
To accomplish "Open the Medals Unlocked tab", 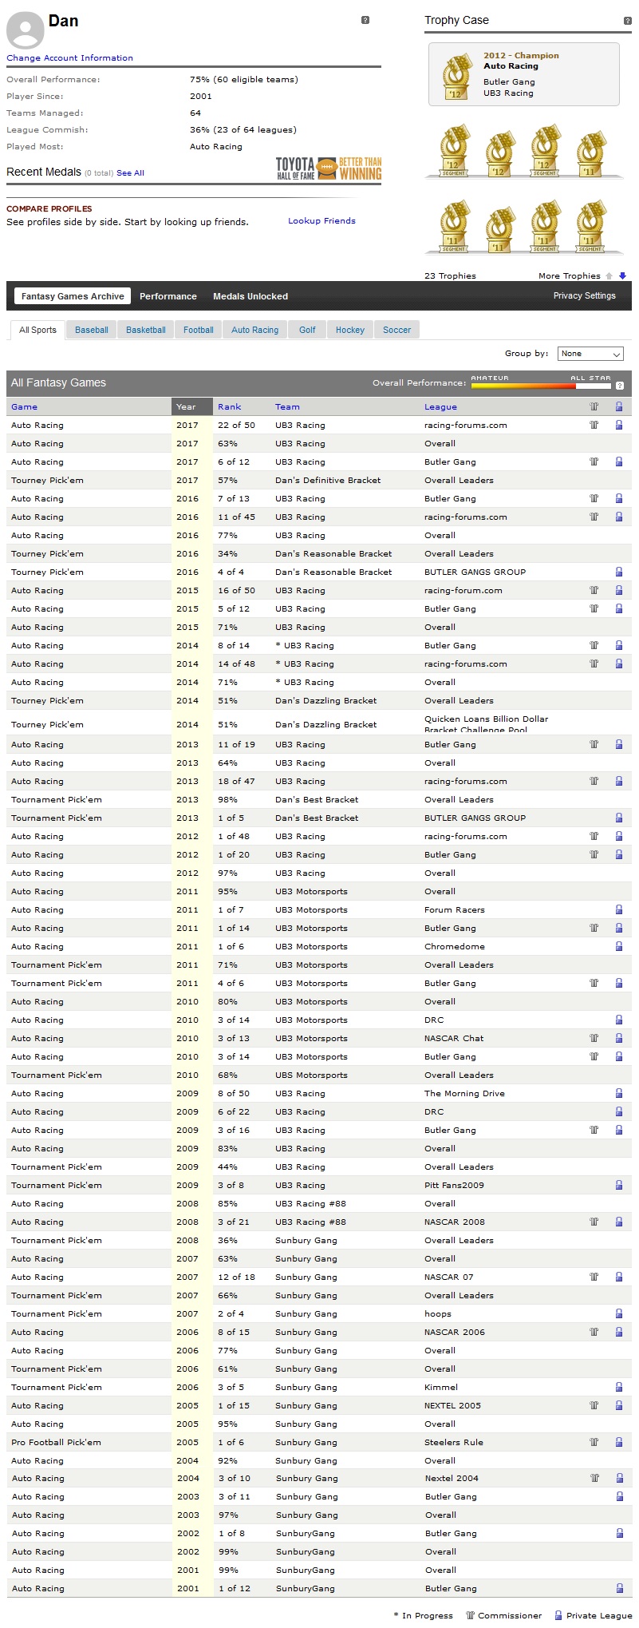I will pyautogui.click(x=250, y=296).
